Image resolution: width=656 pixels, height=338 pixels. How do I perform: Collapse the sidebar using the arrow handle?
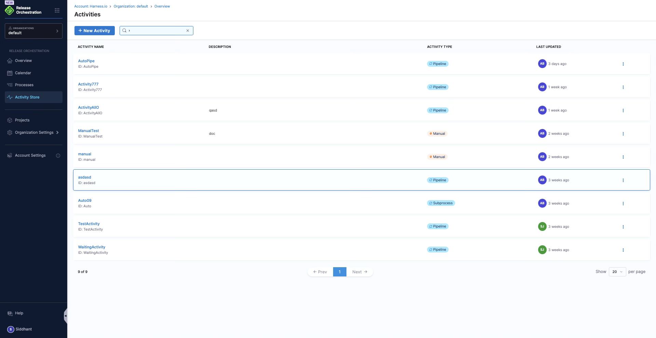tap(65, 316)
